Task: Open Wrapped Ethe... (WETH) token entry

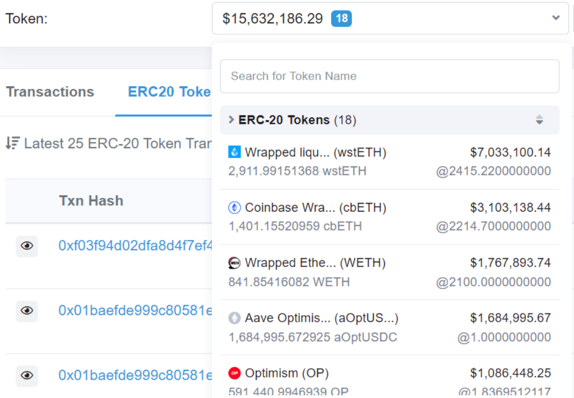Action: [389, 272]
